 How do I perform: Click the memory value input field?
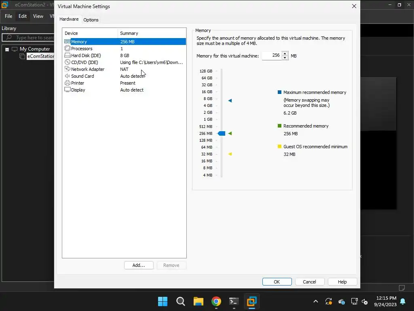point(272,55)
